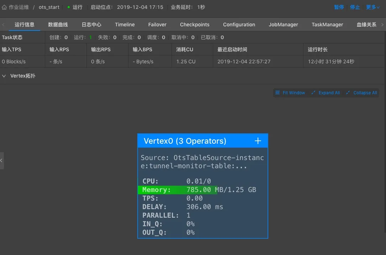
Task: Click the 消耗CU column header
Action: tap(185, 49)
